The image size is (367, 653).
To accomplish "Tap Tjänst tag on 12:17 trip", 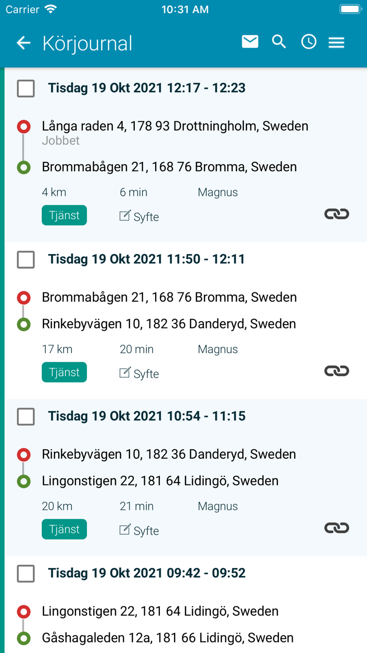I will click(64, 215).
